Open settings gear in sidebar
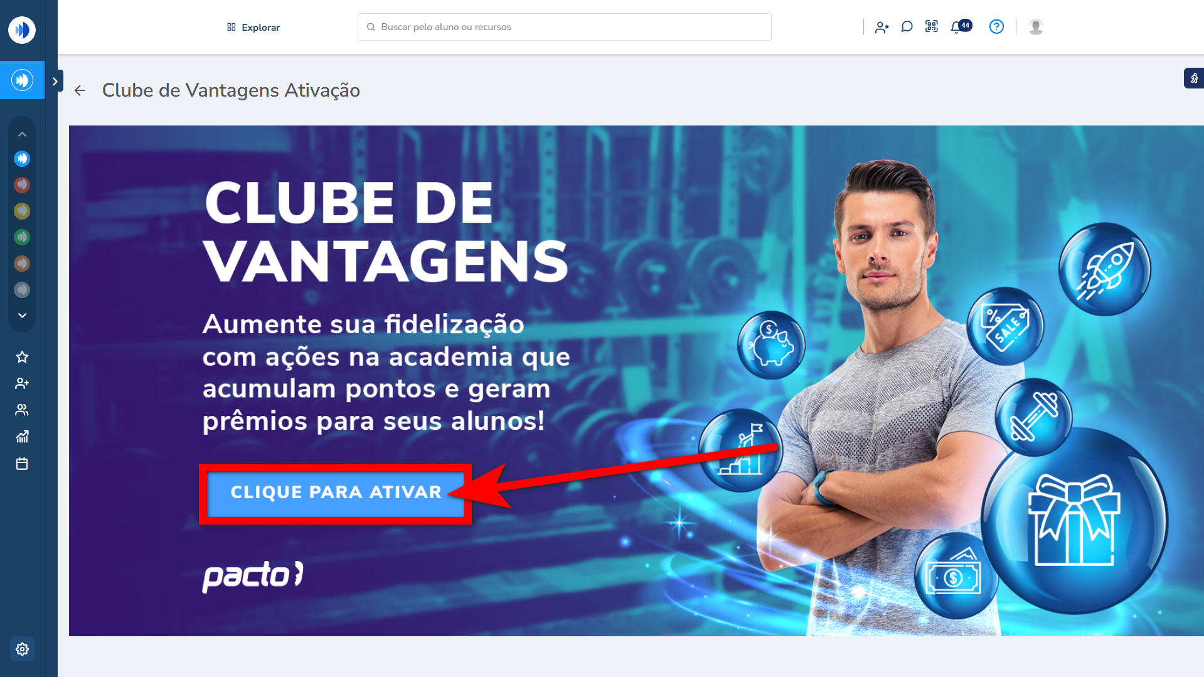The height and width of the screenshot is (677, 1204). 22,649
